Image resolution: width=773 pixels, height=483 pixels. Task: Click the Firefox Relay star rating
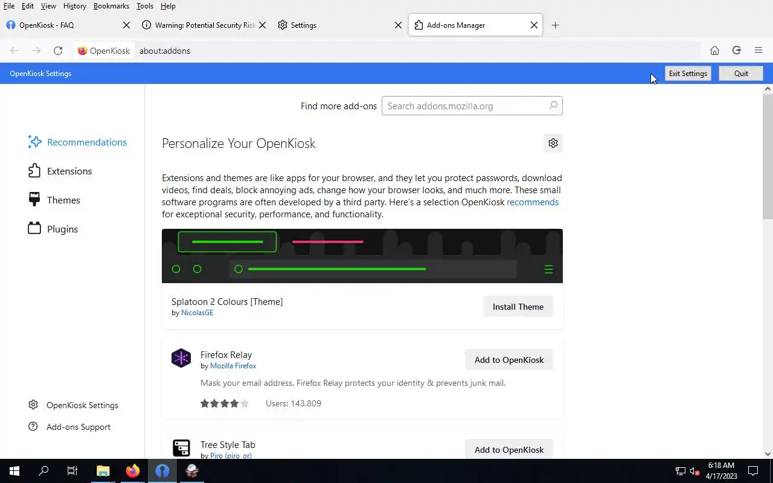[x=225, y=403]
